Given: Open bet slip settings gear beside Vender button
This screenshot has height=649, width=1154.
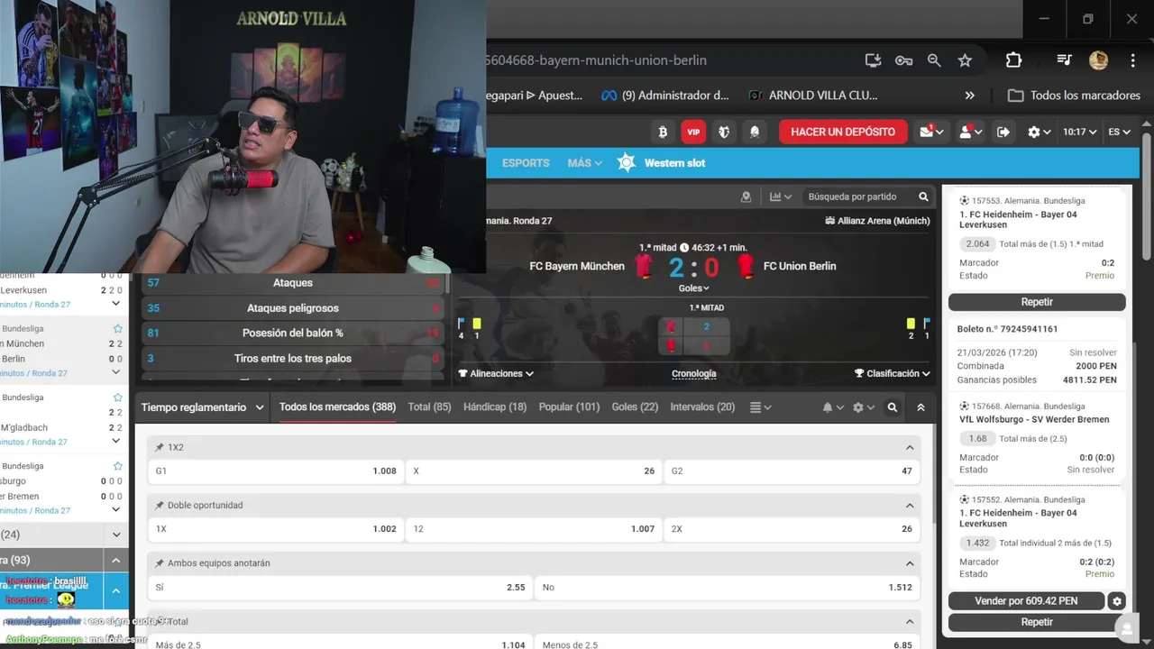Looking at the screenshot, I should pos(1117,601).
